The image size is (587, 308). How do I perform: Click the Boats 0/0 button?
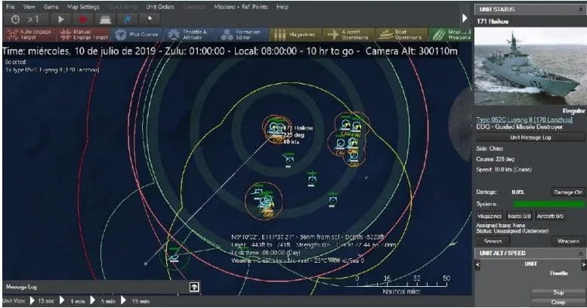pos(519,217)
